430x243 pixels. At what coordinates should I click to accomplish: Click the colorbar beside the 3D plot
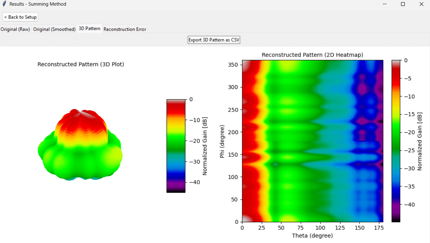(176, 146)
